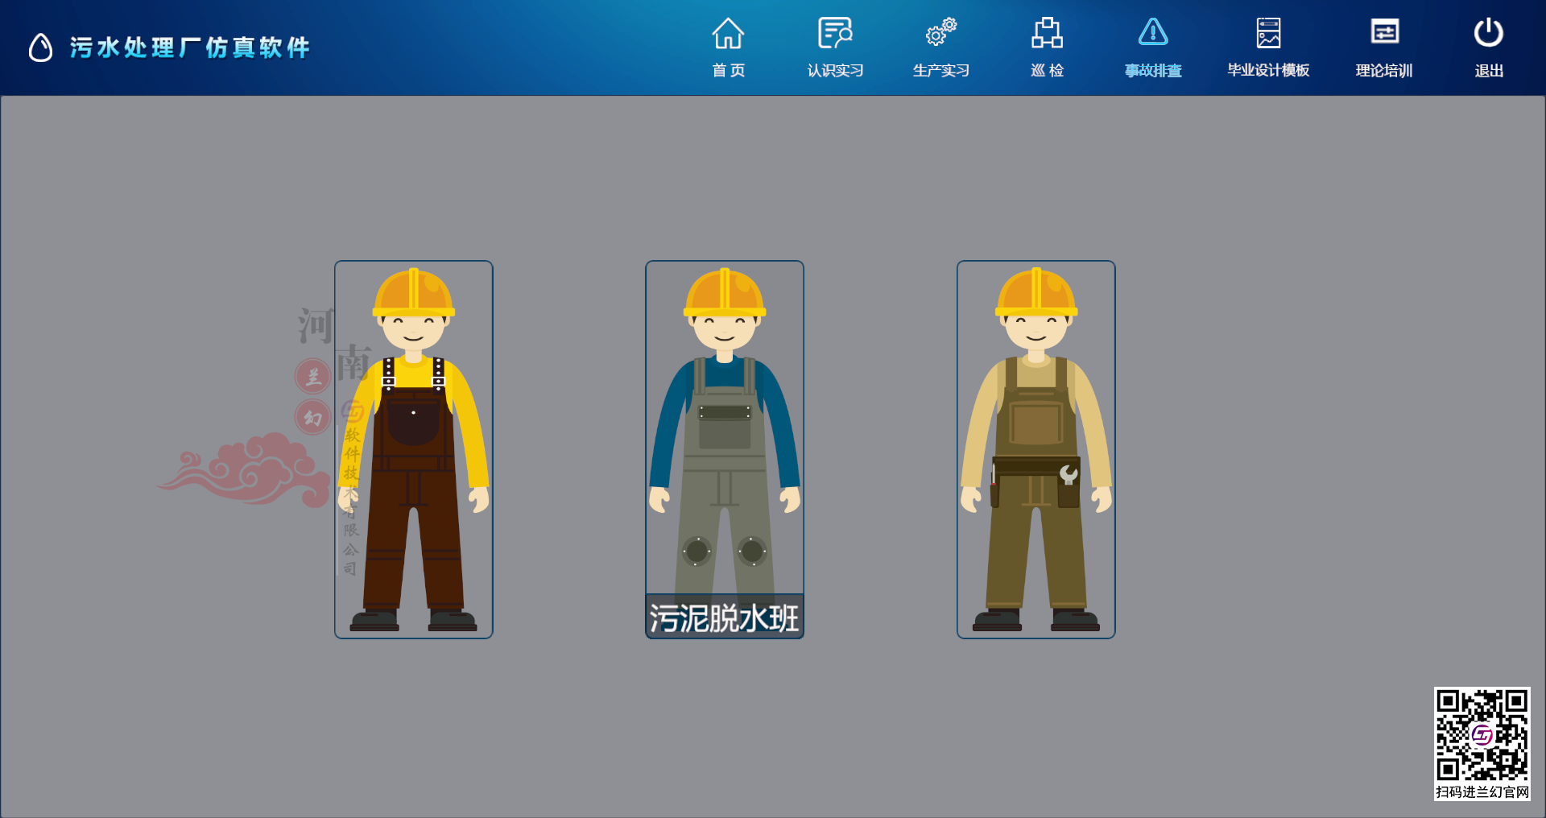Click the 理论培训 training panel icon
This screenshot has height=818, width=1546.
[x=1384, y=33]
